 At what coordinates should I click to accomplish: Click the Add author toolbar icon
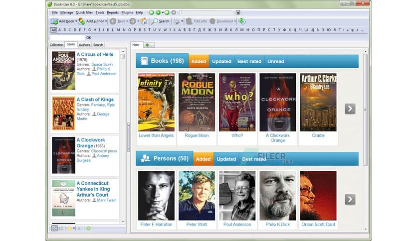tap(82, 21)
